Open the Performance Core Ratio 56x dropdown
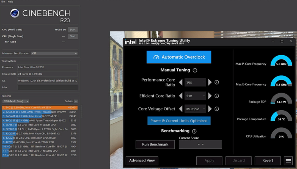Screen dimensions: 297x169 [195, 82]
